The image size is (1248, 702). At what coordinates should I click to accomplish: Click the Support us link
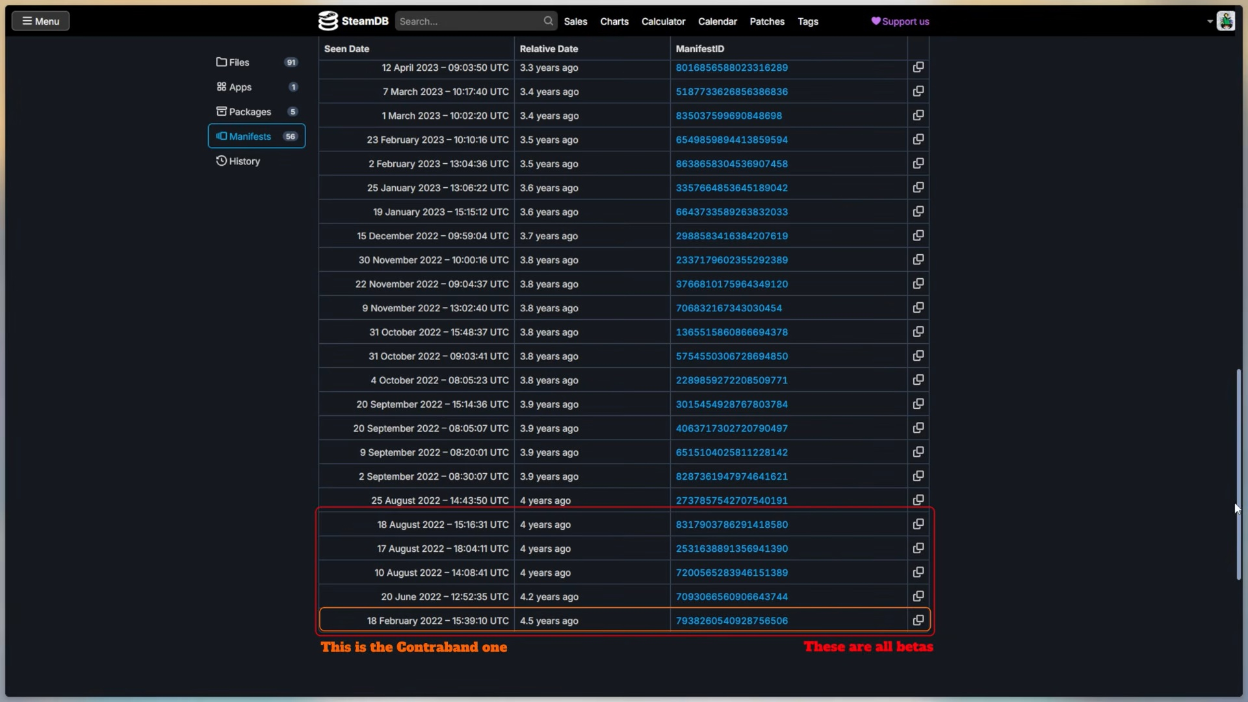point(900,21)
